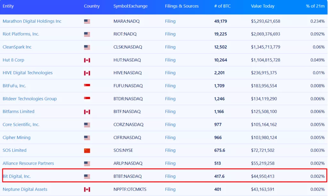Open Core Scientific's Filing link
Screen dimensions: 328x196
pos(170,125)
